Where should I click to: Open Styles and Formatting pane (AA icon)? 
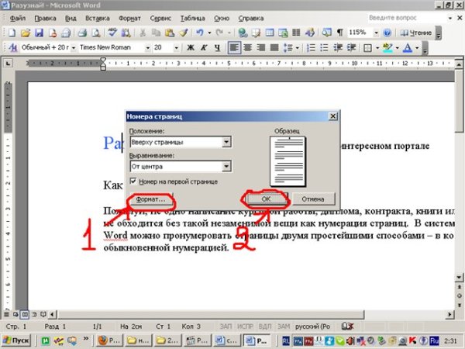coord(12,47)
